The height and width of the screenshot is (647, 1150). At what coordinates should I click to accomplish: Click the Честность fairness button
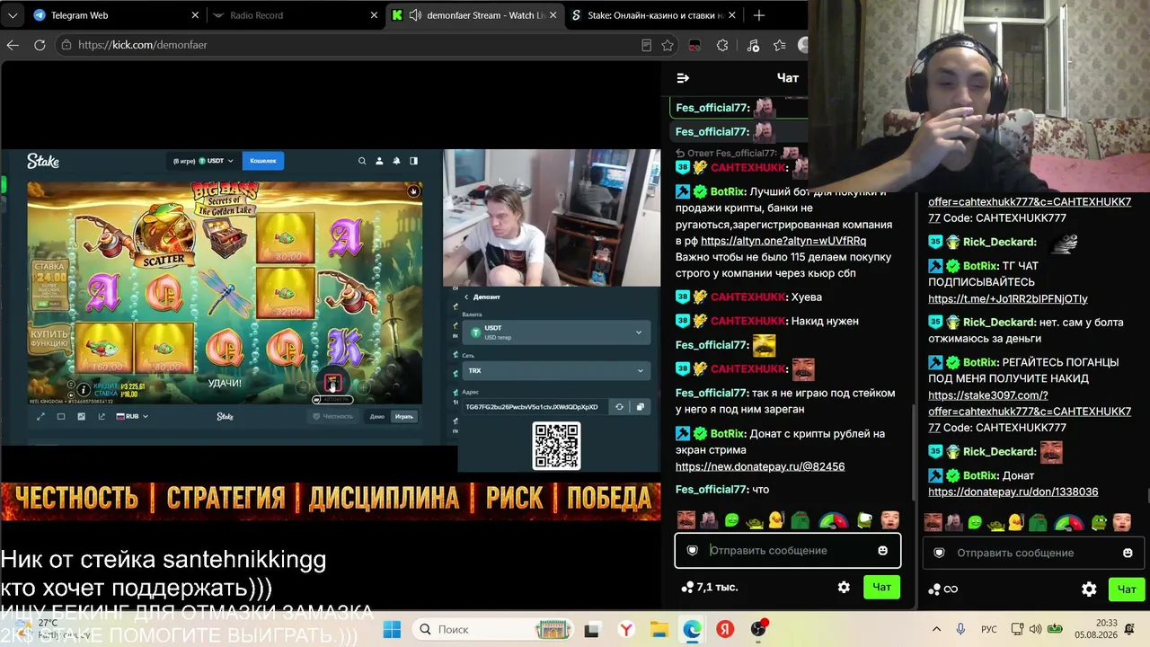coord(333,416)
